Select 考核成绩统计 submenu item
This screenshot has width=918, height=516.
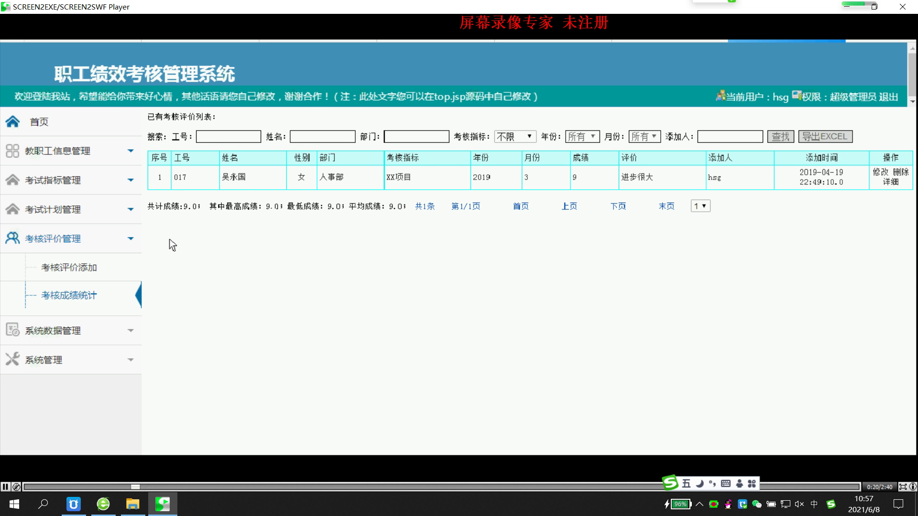(69, 295)
